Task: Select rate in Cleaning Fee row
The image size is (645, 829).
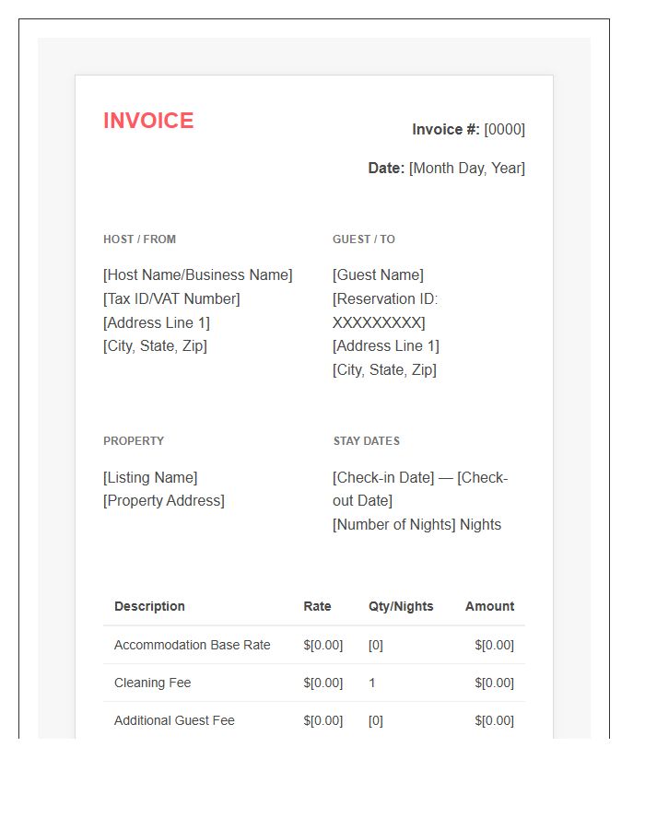Action: 323,683
